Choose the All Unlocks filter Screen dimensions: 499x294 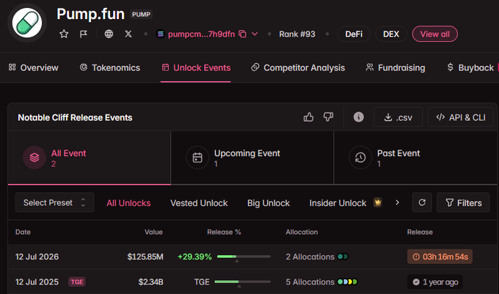tap(128, 203)
